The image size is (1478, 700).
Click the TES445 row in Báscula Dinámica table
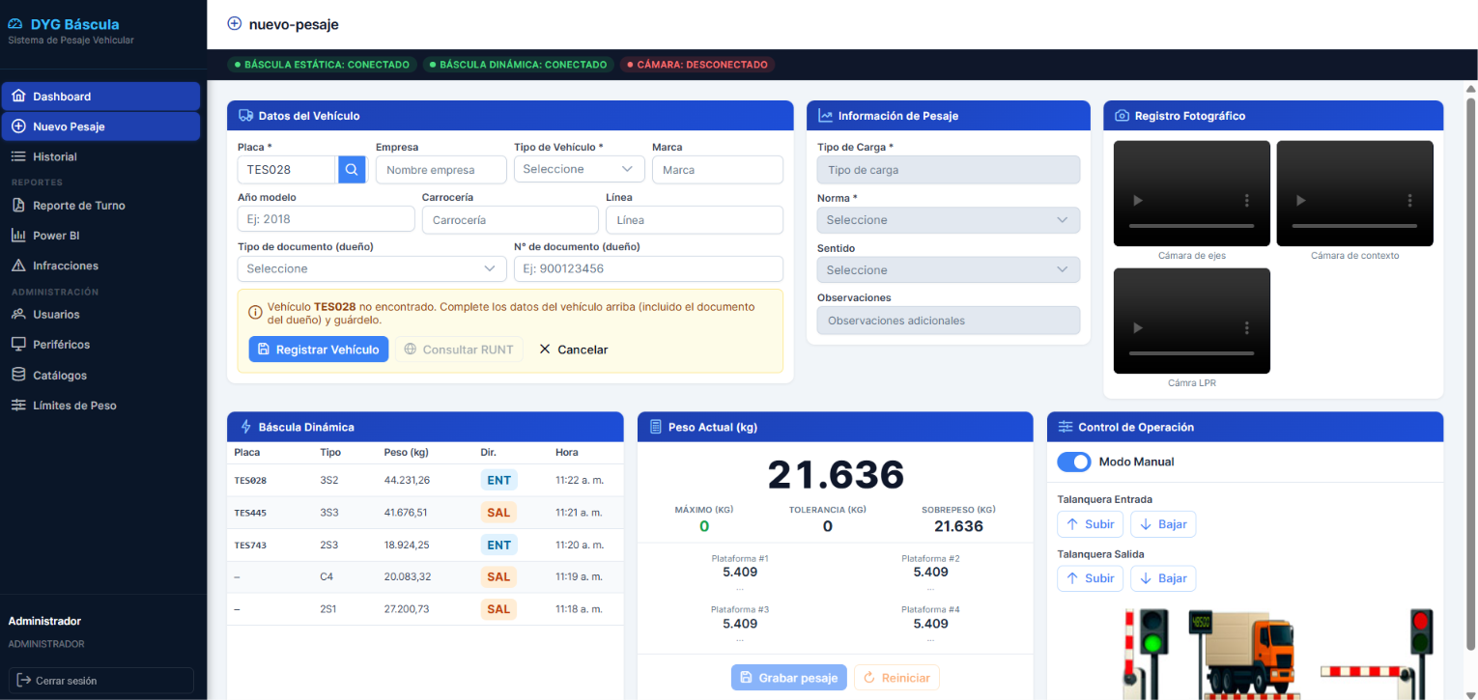(425, 513)
